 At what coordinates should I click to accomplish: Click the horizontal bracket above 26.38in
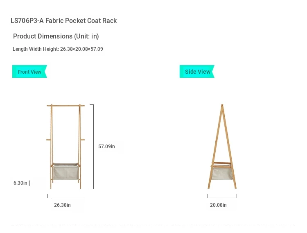coord(66,196)
